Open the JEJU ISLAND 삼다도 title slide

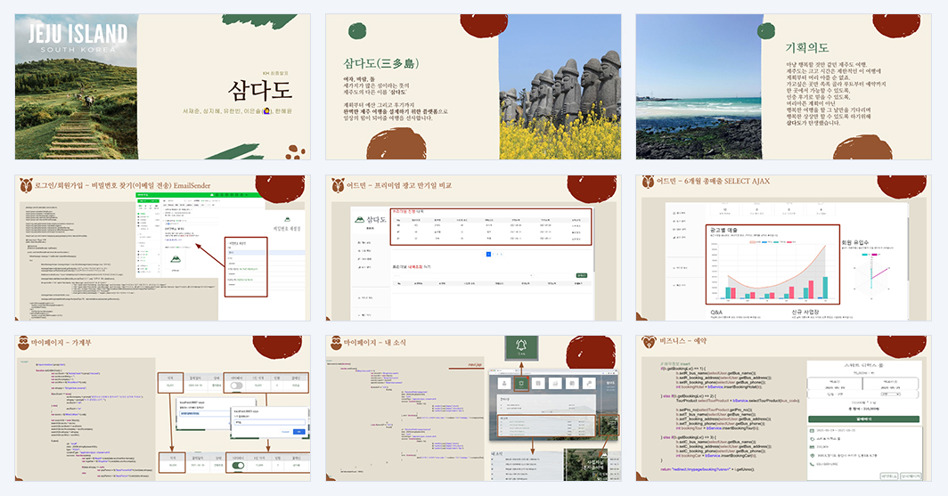click(x=163, y=87)
